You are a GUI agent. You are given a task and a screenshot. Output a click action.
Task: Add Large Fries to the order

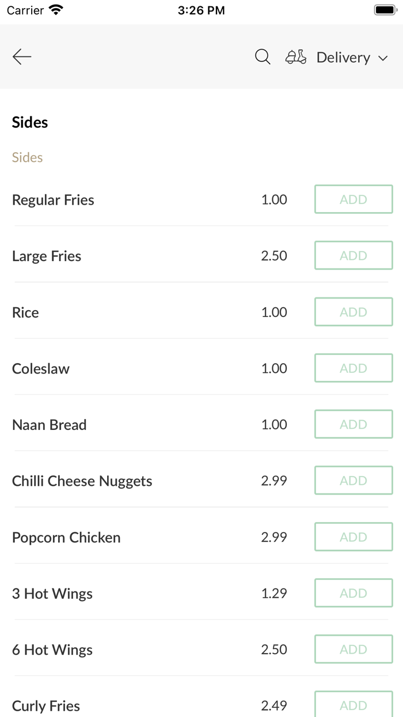[x=353, y=255]
